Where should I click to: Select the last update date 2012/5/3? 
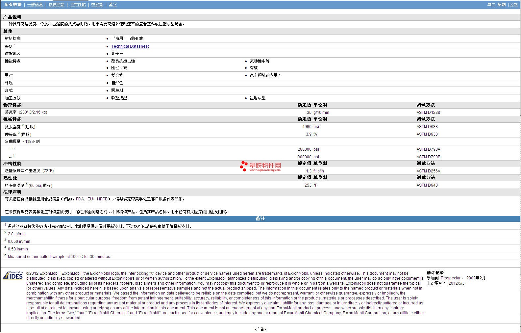[457, 283]
